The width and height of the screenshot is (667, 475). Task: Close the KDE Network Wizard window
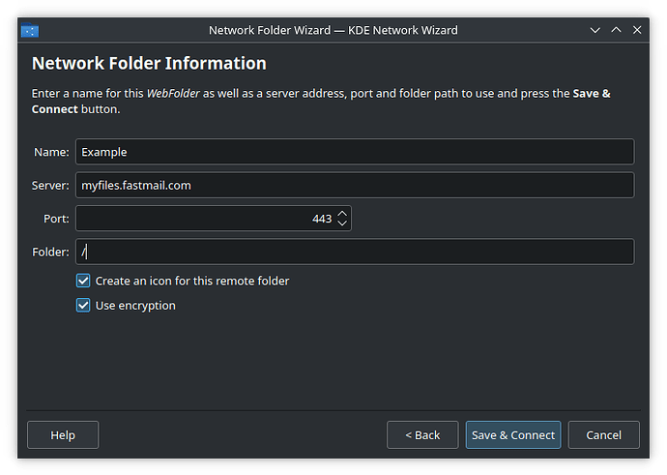pos(637,30)
